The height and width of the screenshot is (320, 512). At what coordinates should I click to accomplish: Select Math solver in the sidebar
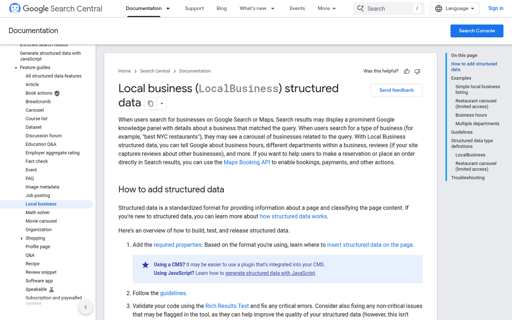[x=38, y=212]
